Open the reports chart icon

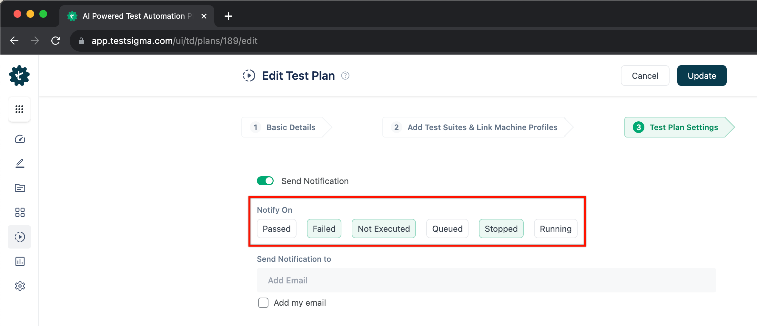click(x=20, y=261)
